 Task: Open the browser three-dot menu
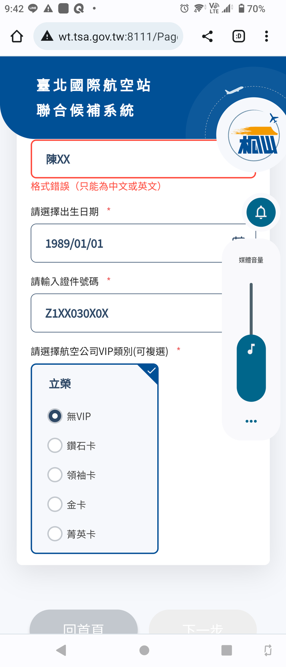tap(266, 36)
